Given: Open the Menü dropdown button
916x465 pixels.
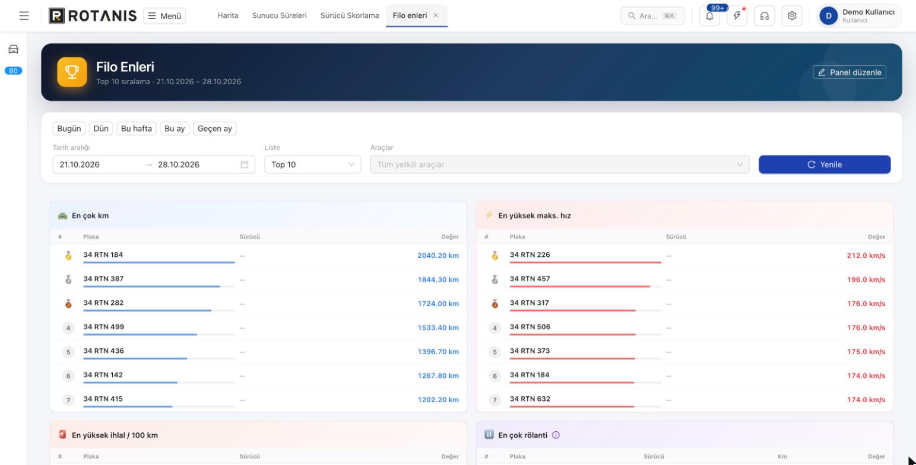Looking at the screenshot, I should [164, 16].
